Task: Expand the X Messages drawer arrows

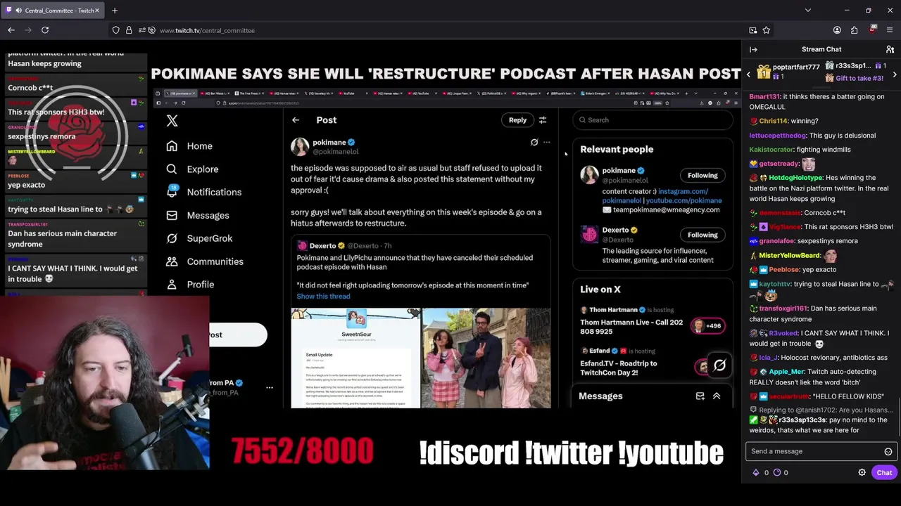Action: 717,396
